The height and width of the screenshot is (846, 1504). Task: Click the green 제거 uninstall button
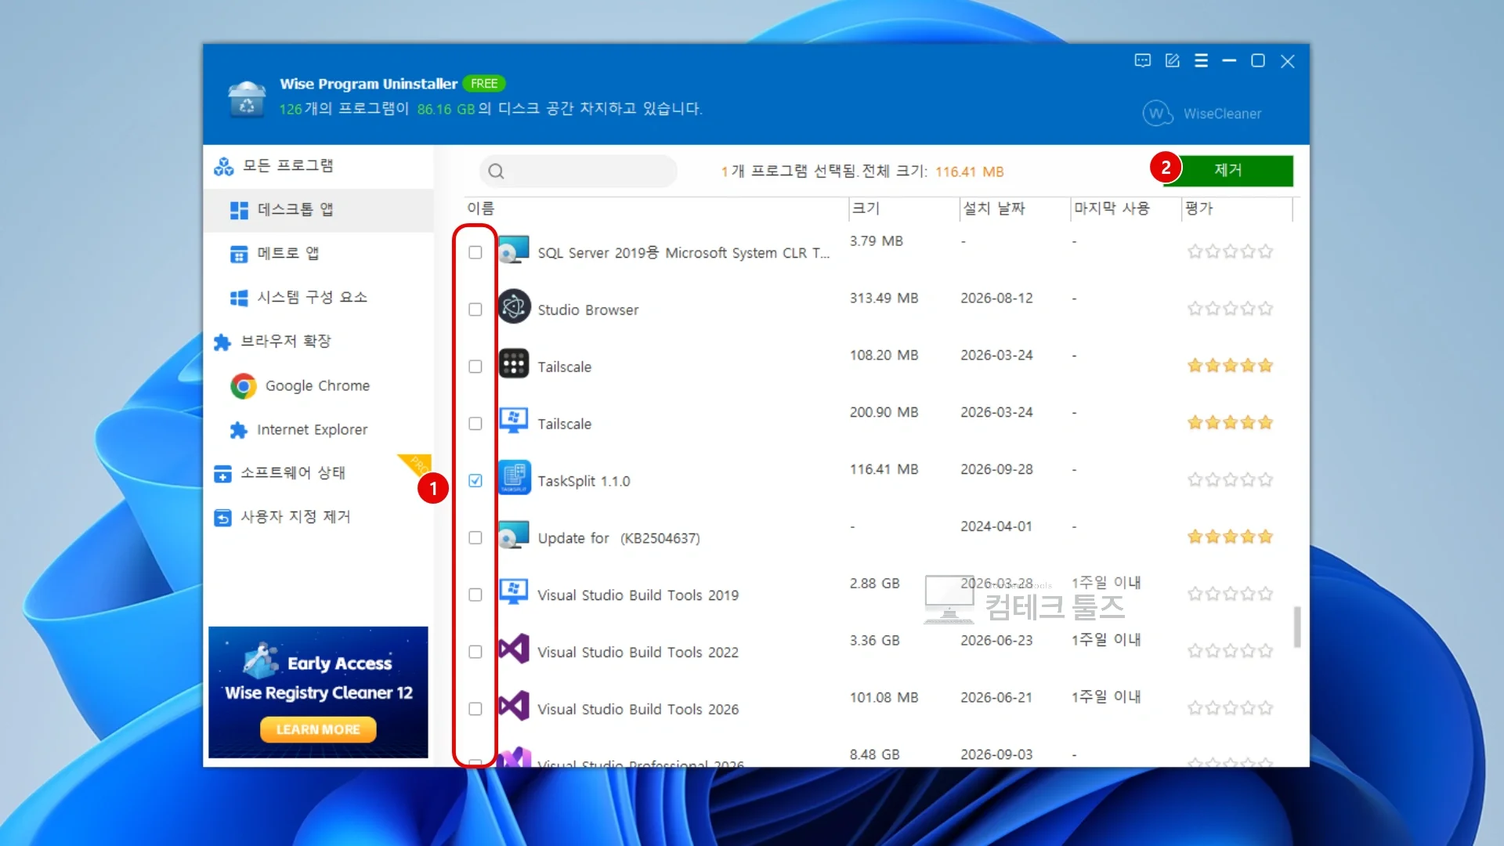(1228, 170)
